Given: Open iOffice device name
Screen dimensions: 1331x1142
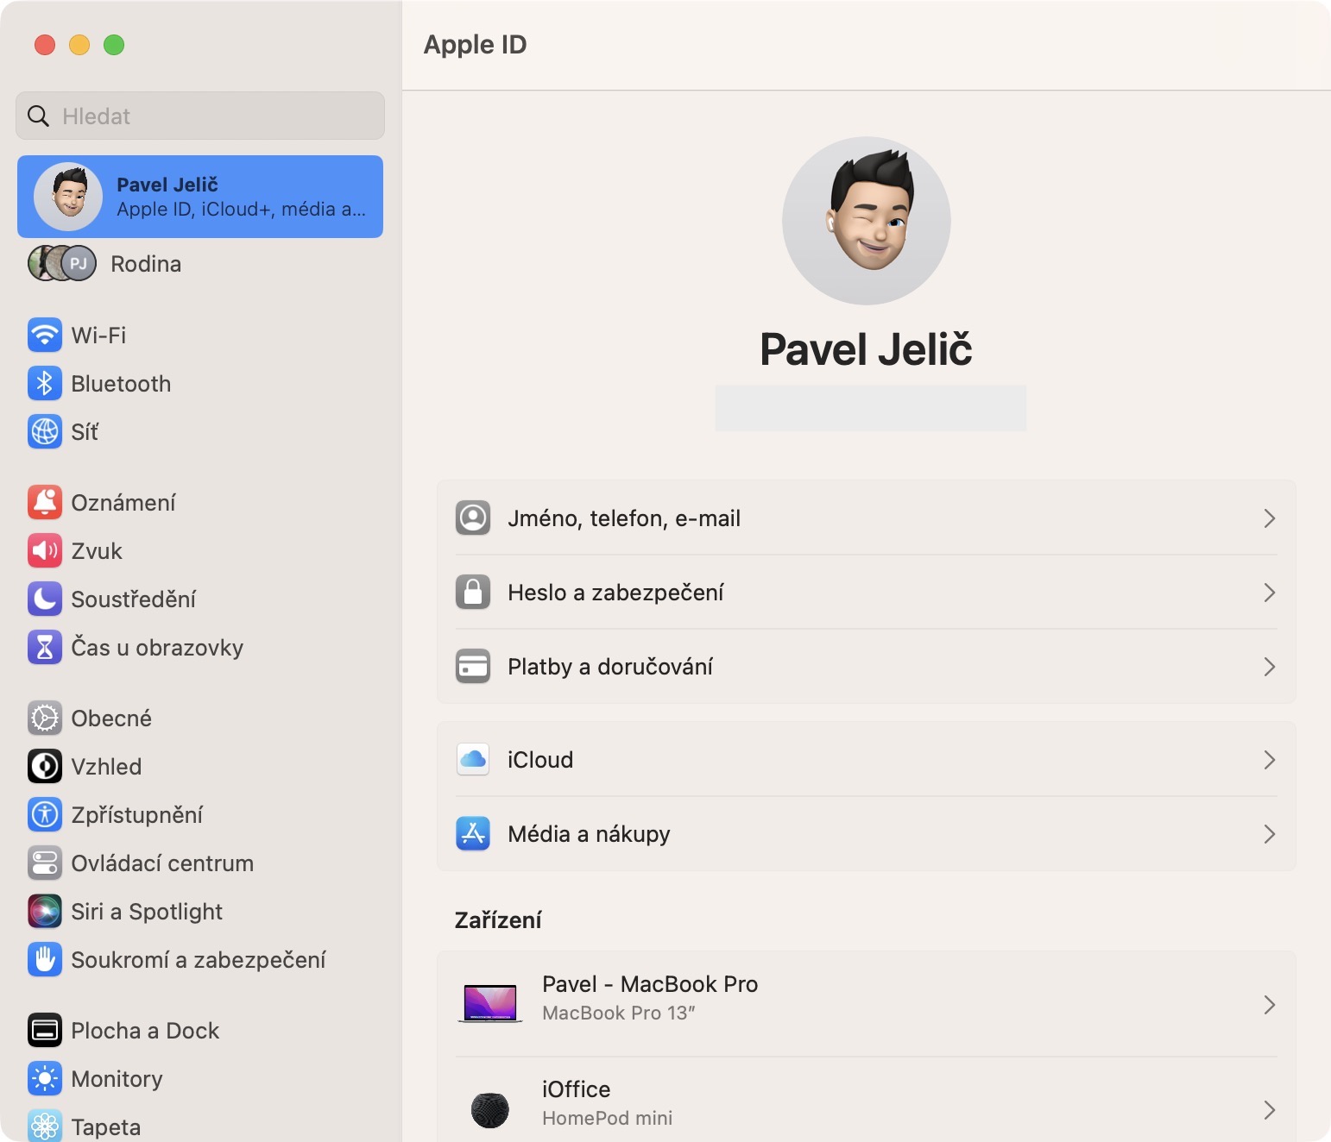Looking at the screenshot, I should tap(577, 1089).
